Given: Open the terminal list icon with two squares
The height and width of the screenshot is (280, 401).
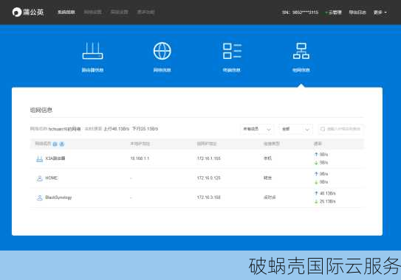Looking at the screenshot, I should 232,51.
